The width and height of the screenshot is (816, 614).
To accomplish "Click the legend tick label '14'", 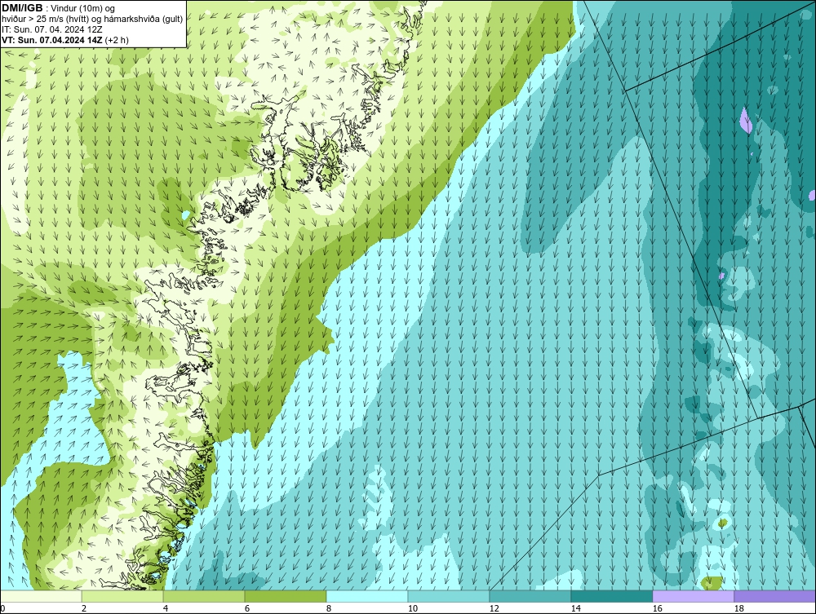I will coord(575,608).
